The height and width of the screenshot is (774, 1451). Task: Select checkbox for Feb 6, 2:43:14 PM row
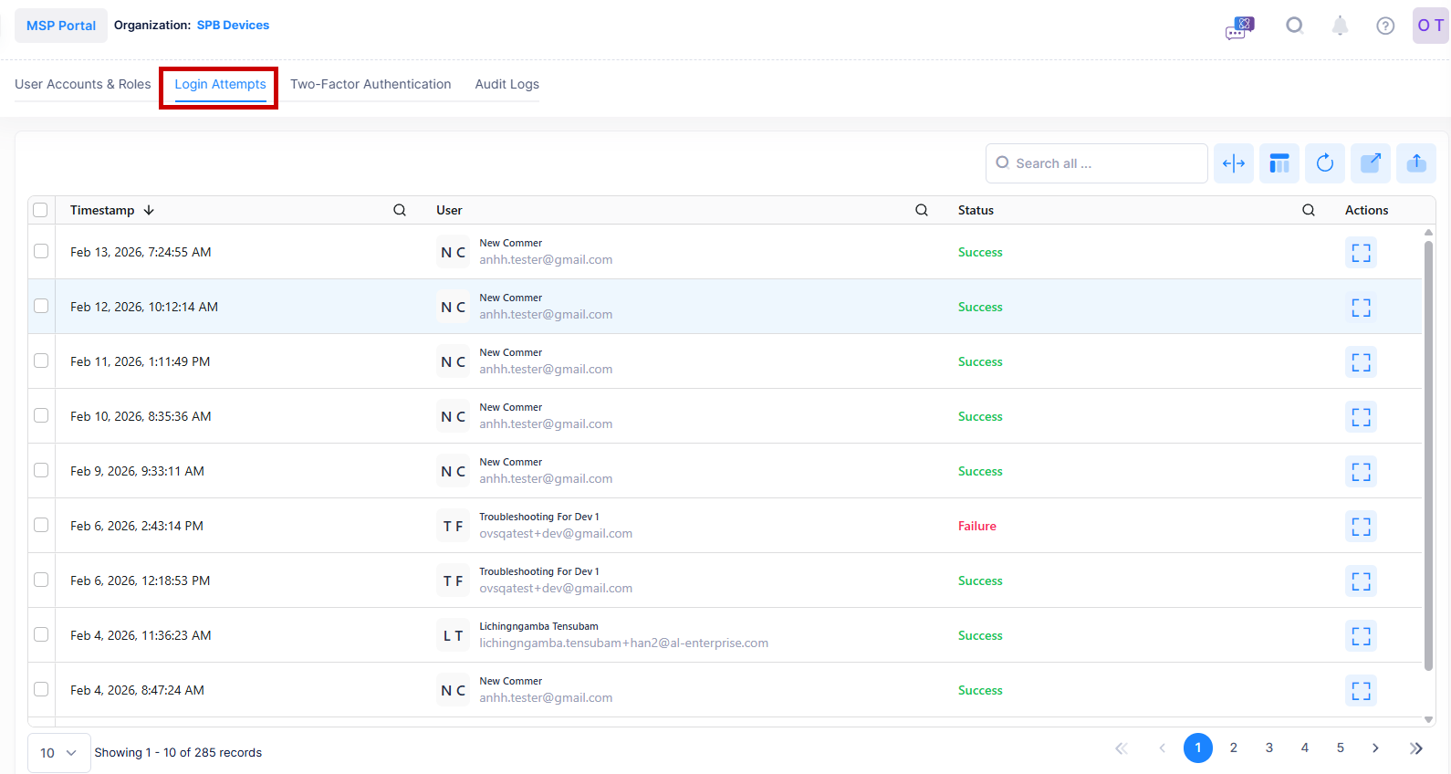tap(41, 525)
